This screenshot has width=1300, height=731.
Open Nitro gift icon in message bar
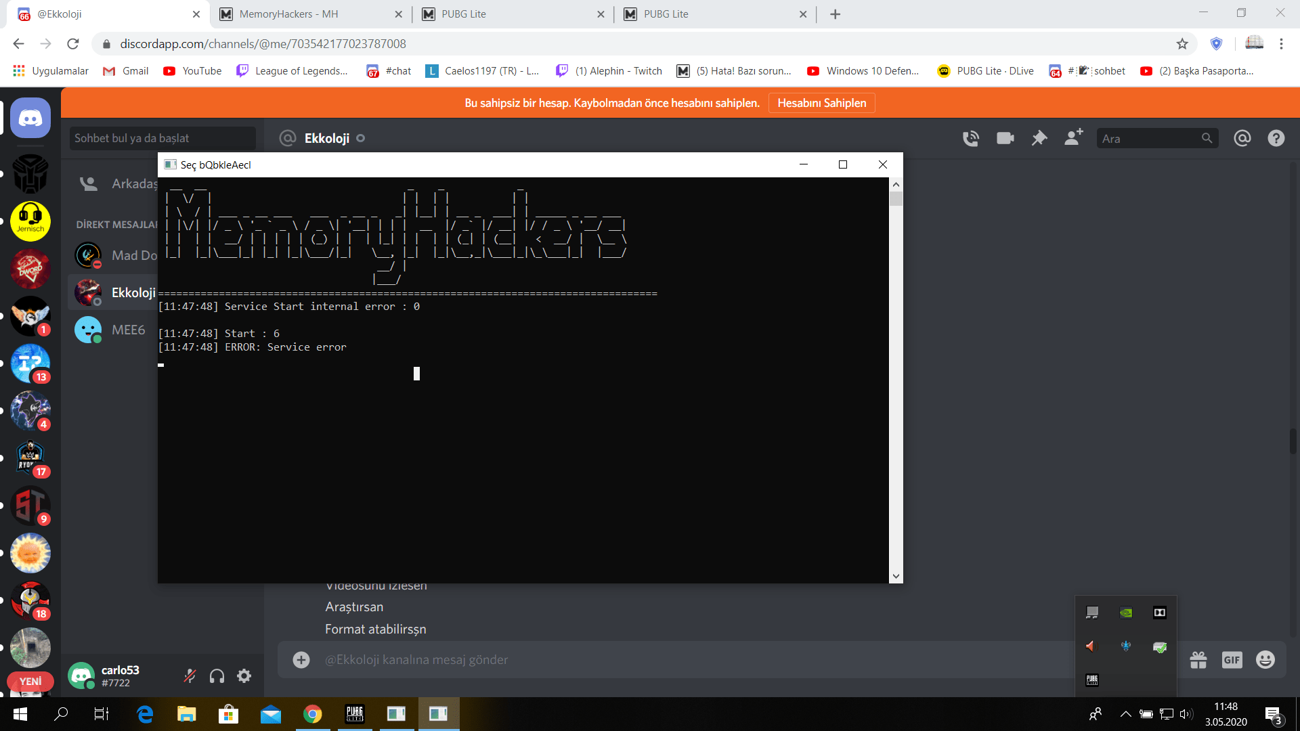[x=1198, y=660]
